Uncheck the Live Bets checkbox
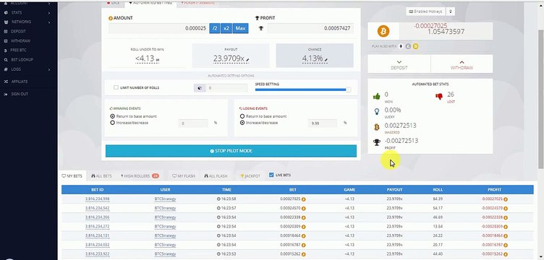The height and width of the screenshot is (260, 544). 271,175
